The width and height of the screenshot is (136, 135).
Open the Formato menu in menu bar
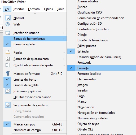(x=34, y=9)
